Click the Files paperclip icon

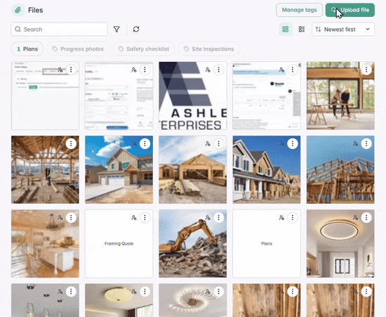pyautogui.click(x=18, y=10)
